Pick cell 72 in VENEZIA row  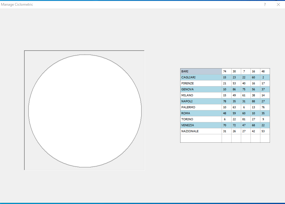pos(236,125)
